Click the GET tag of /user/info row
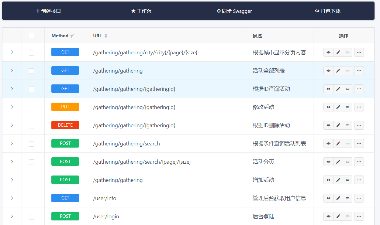 pyautogui.click(x=65, y=198)
